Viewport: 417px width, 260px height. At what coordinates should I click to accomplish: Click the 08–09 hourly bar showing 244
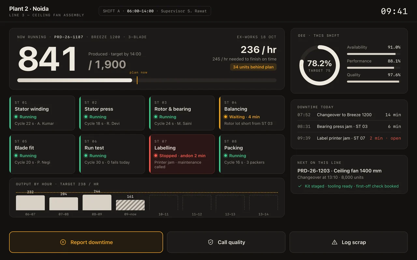[x=97, y=202]
